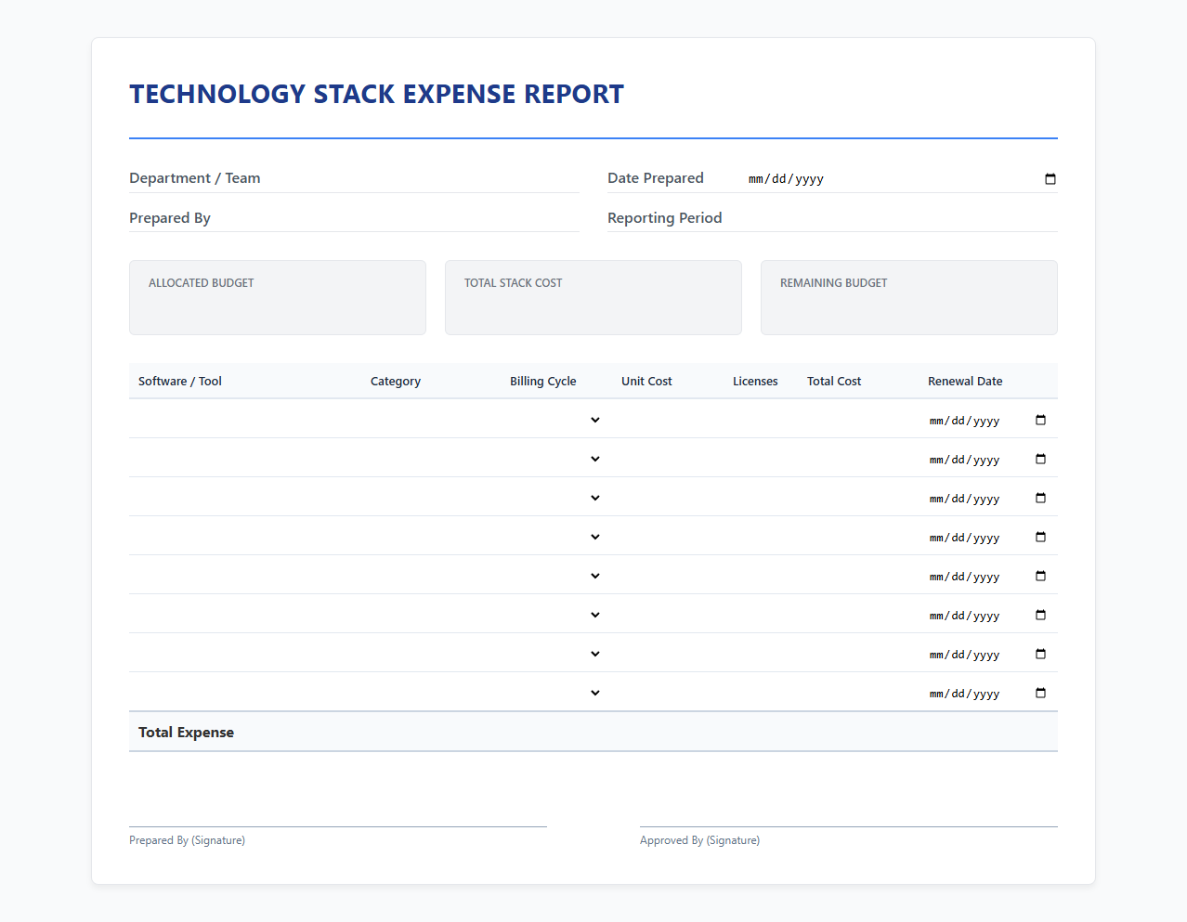Image resolution: width=1187 pixels, height=922 pixels.
Task: Select the Technology Stack Expense Report title
Action: click(x=377, y=94)
